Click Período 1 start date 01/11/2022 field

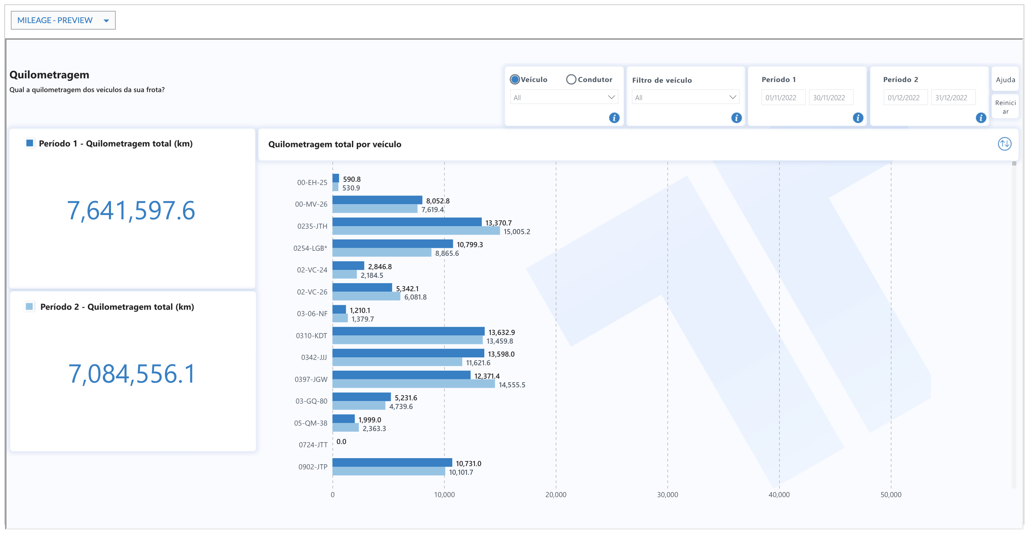point(783,98)
